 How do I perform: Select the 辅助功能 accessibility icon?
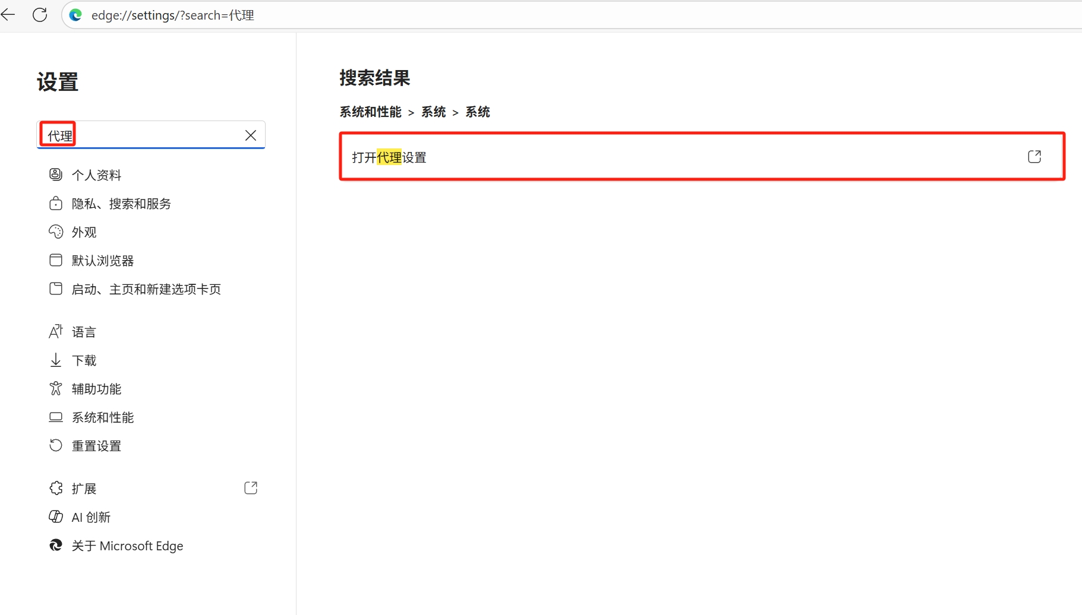point(56,388)
